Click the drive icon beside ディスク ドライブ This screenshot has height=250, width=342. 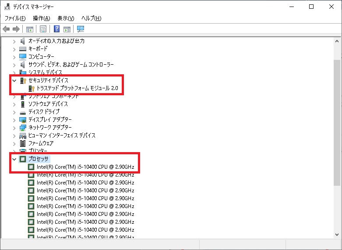click(23, 113)
